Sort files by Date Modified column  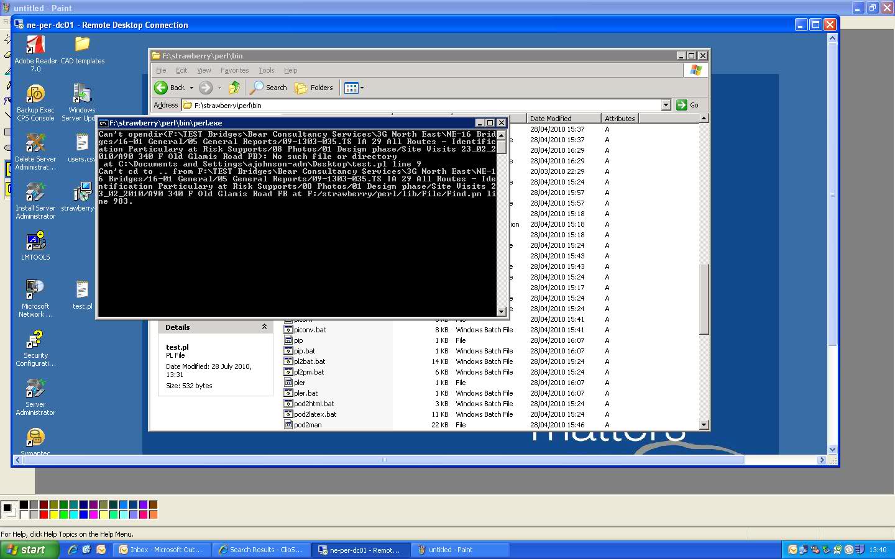562,118
